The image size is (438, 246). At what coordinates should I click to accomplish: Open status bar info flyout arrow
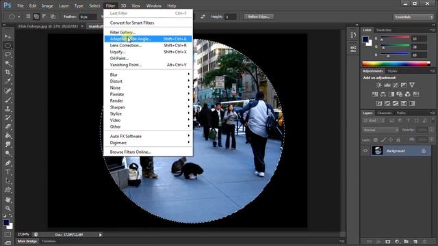point(101,234)
